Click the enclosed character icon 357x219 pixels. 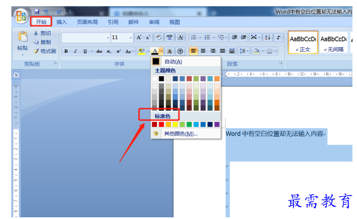(180, 51)
